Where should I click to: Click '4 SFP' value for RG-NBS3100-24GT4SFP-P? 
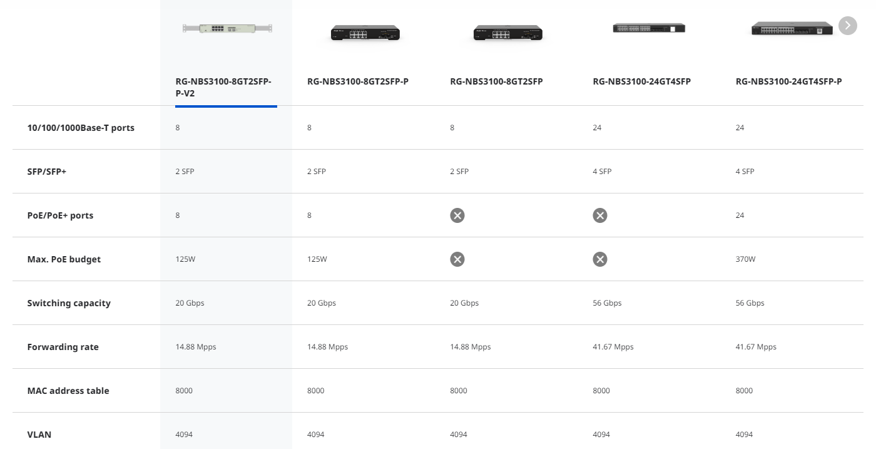[745, 172]
